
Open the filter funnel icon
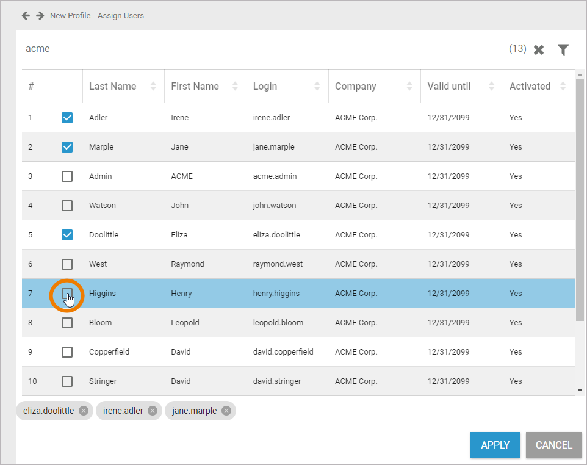[x=563, y=49]
